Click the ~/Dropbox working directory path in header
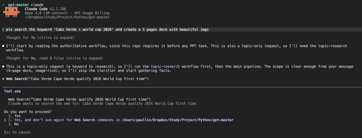 click(67, 17)
